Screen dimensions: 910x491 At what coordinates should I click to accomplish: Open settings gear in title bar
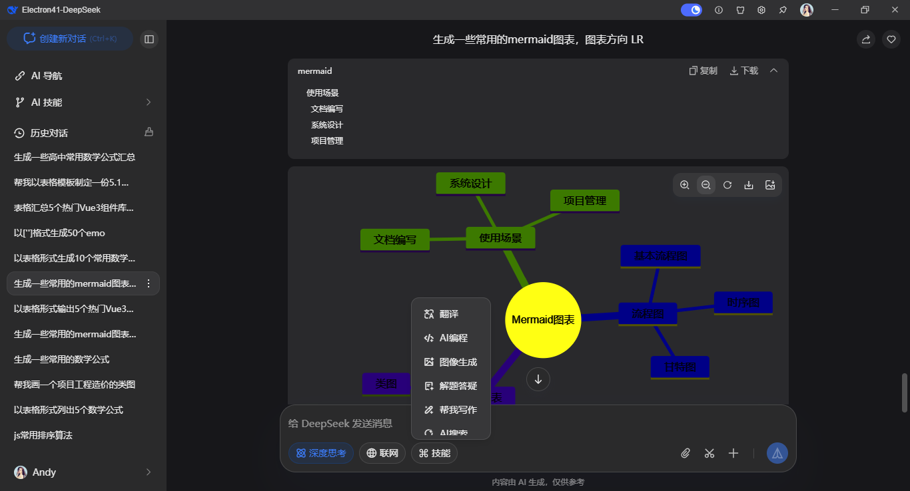click(x=761, y=10)
